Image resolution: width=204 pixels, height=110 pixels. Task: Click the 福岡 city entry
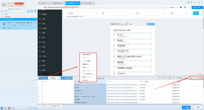tap(44, 61)
